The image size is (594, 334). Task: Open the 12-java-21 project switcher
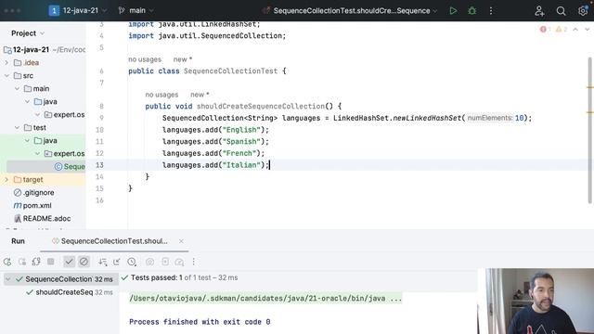tap(78, 10)
